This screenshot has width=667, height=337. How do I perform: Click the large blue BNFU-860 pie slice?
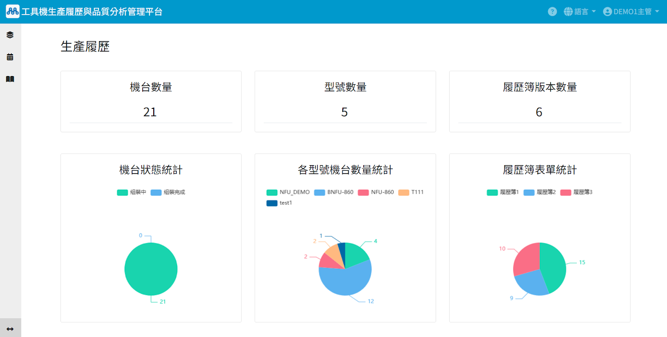pyautogui.click(x=344, y=282)
